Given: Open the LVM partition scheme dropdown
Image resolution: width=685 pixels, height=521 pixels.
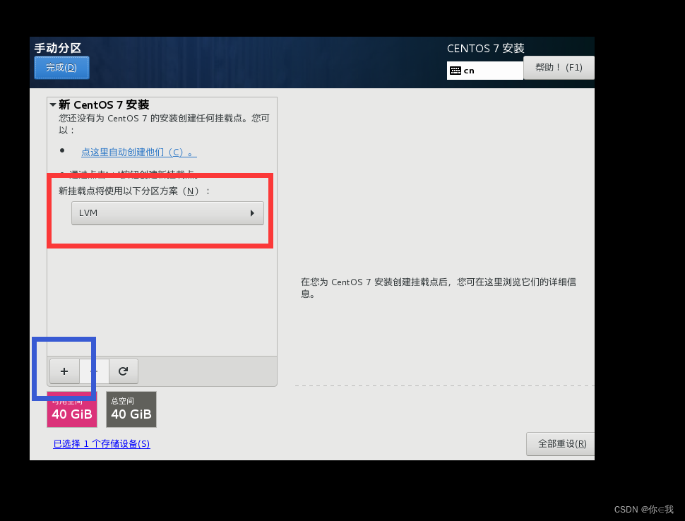Looking at the screenshot, I should coord(167,213).
